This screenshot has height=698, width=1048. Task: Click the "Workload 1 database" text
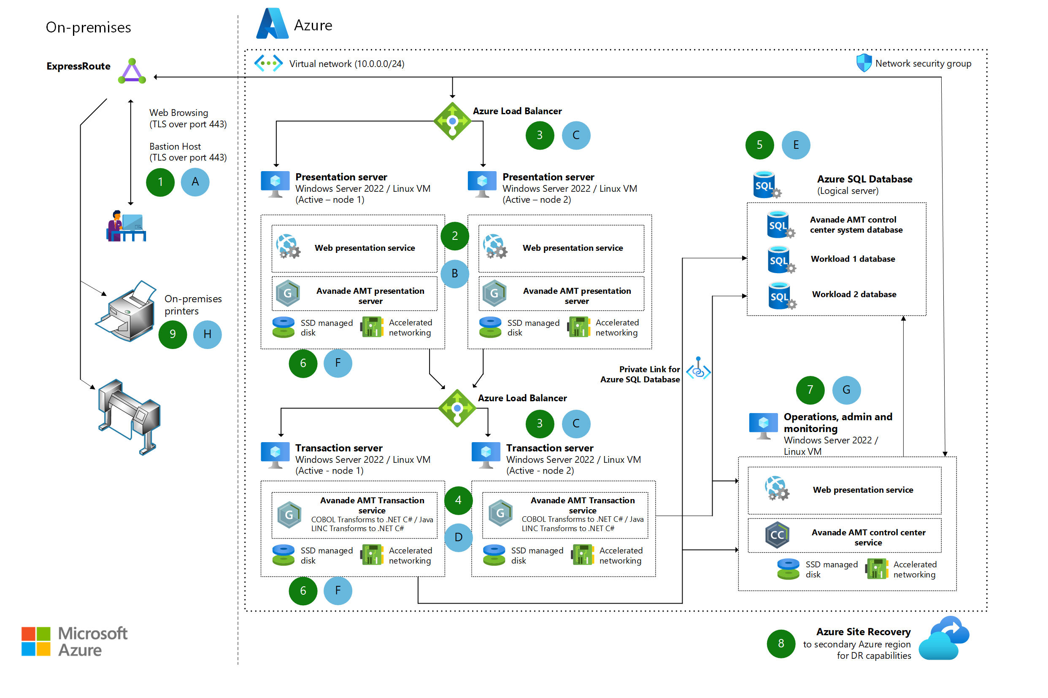(853, 259)
